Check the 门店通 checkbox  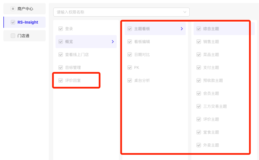(x=13, y=36)
